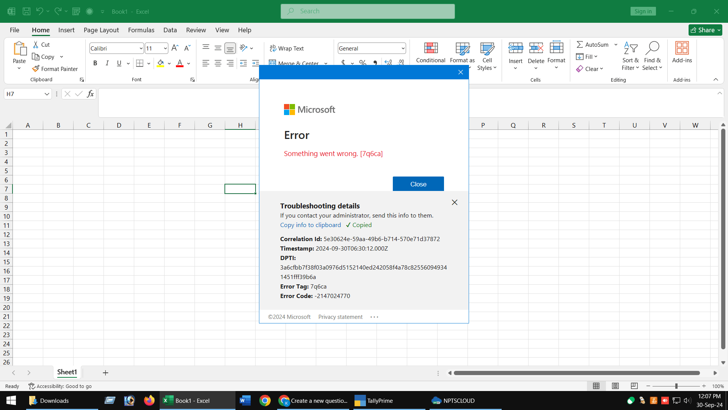Click the AutoSum sigma icon

(x=580, y=44)
